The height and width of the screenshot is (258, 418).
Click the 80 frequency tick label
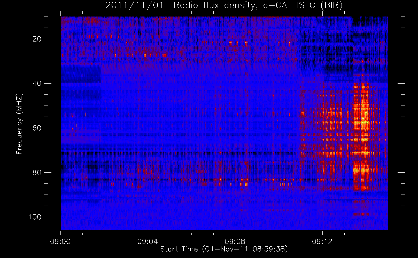click(37, 173)
